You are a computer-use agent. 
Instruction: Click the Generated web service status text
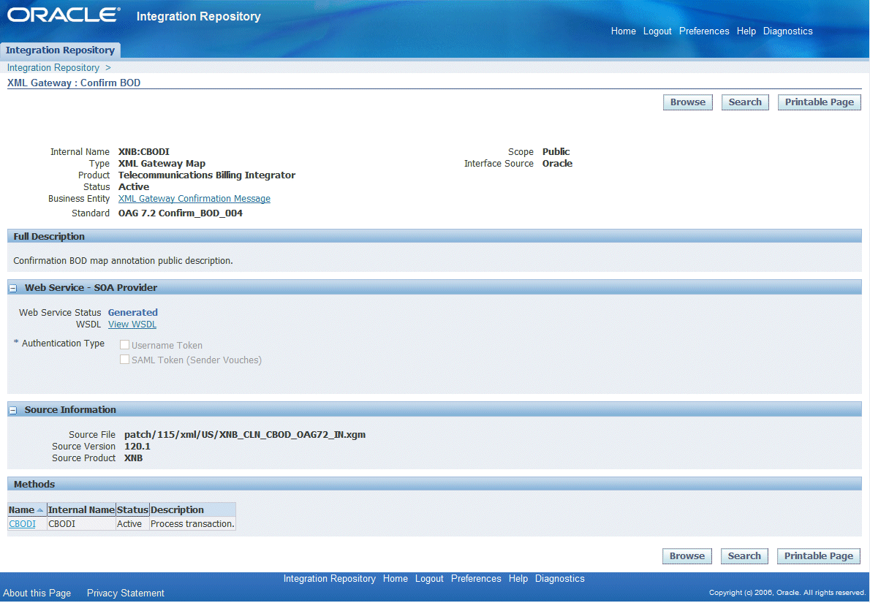132,312
